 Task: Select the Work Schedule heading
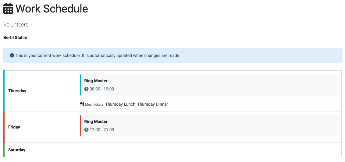[x=52, y=9]
